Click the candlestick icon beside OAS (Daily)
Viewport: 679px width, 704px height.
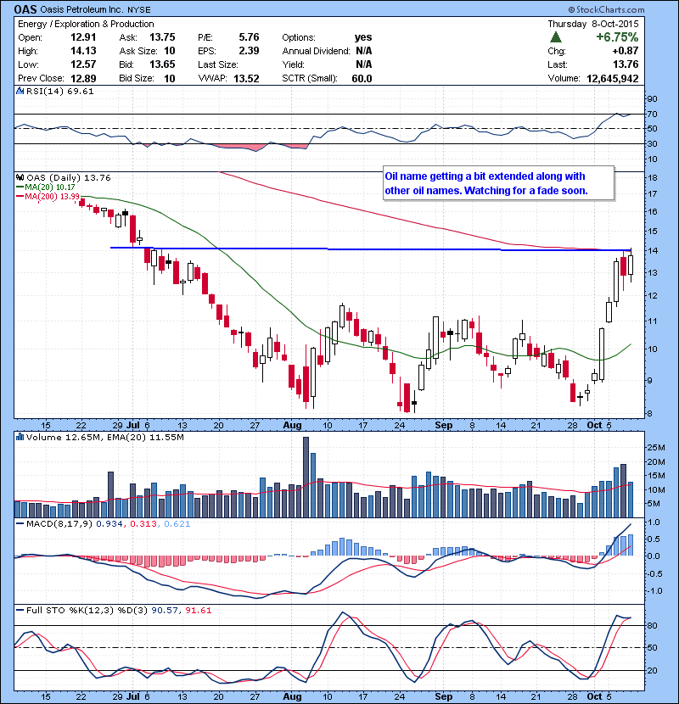point(20,177)
